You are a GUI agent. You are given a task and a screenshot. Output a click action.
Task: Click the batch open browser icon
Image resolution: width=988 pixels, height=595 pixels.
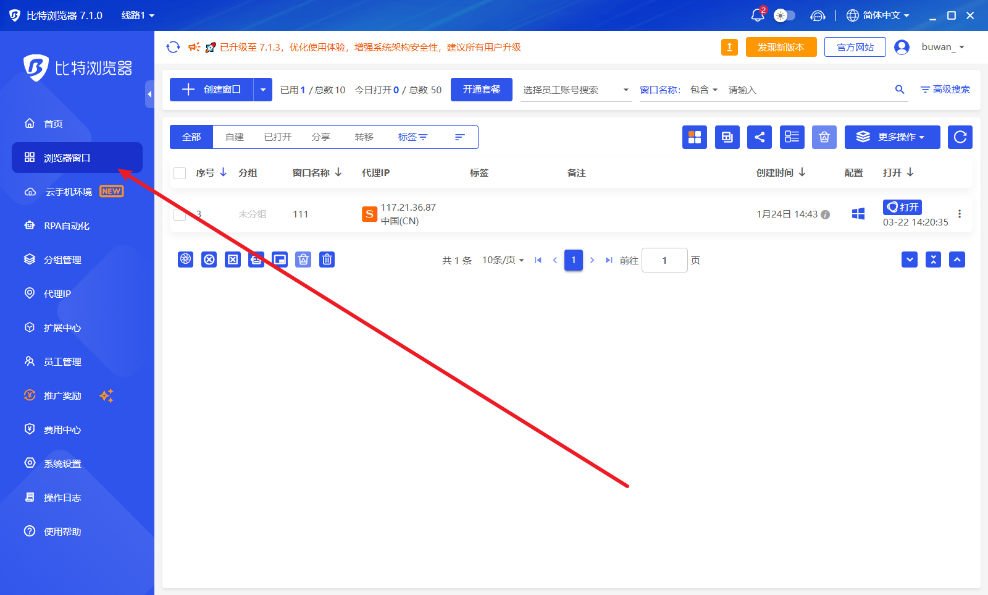point(186,260)
